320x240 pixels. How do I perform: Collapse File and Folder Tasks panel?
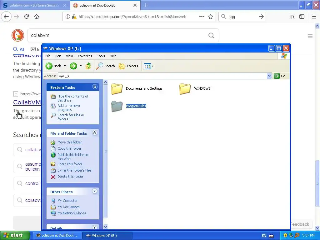(94, 132)
